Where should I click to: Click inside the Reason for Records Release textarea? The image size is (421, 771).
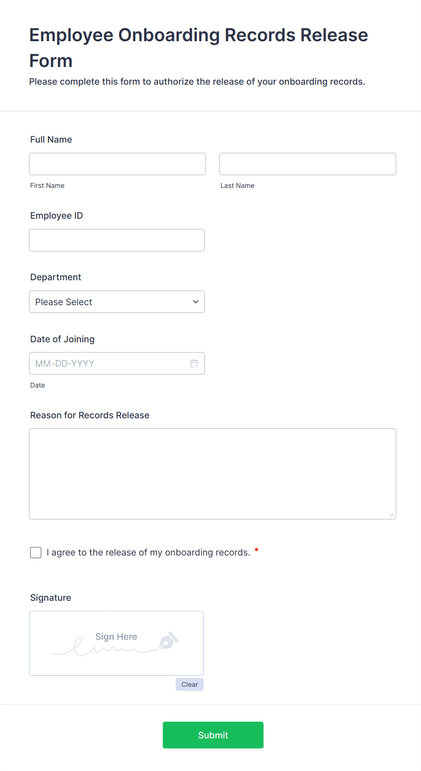coord(212,473)
